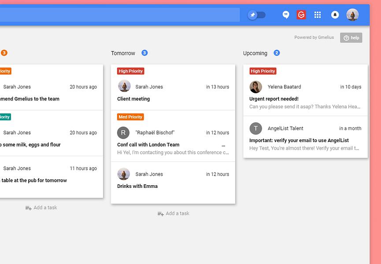The height and width of the screenshot is (264, 381).
Task: Click AngelList Talent sender name
Action: pos(285,128)
